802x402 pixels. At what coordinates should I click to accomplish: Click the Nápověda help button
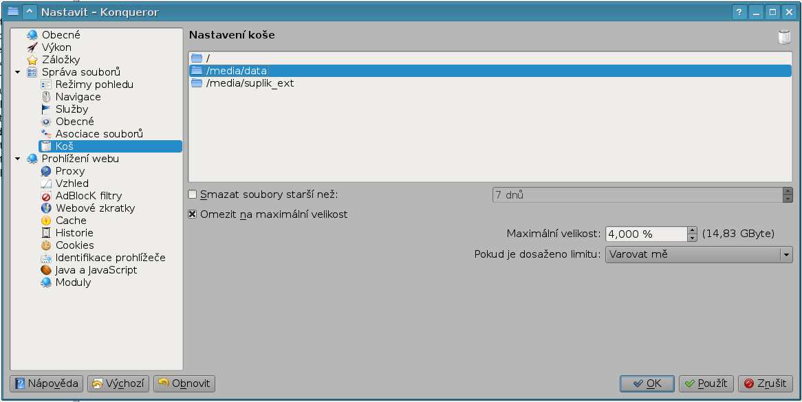pos(47,383)
